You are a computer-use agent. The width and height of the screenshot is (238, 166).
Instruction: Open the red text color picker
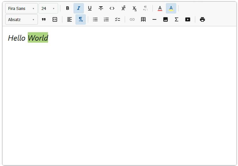pos(160,8)
